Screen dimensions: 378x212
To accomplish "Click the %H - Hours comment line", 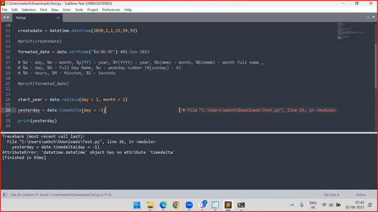I will click(x=67, y=73).
